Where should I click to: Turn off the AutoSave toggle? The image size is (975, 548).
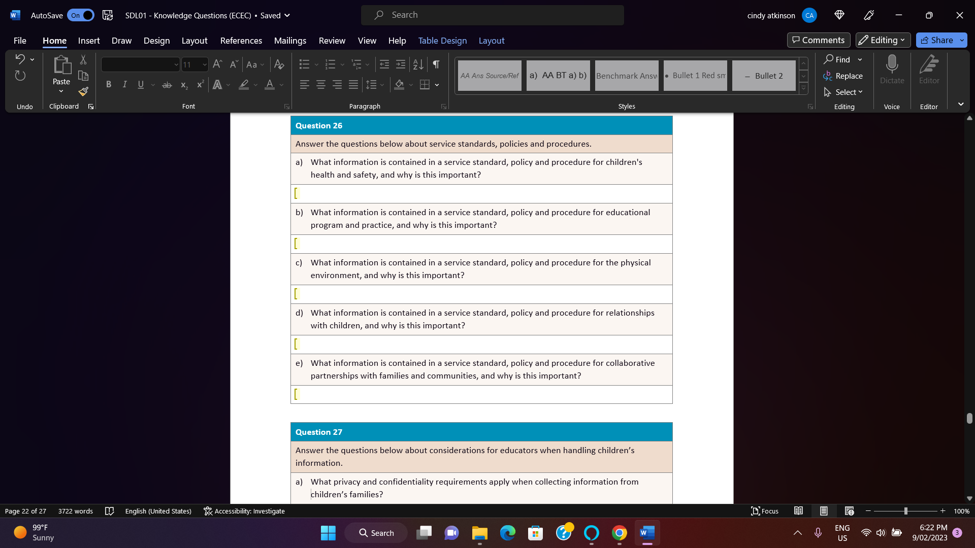click(81, 15)
